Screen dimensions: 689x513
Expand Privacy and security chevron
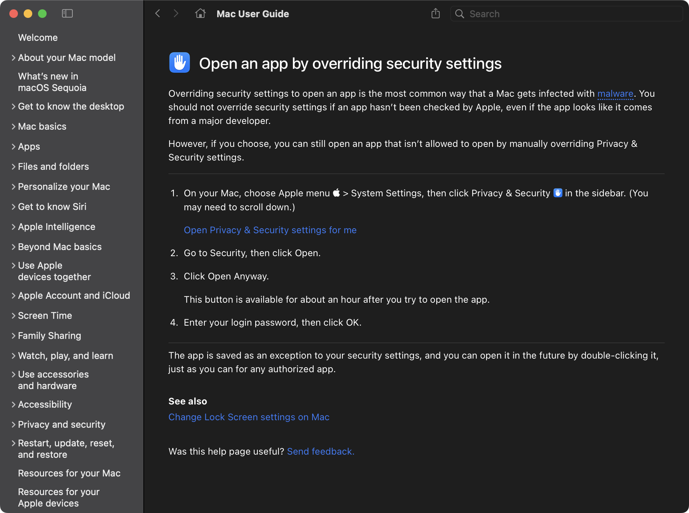tap(13, 425)
